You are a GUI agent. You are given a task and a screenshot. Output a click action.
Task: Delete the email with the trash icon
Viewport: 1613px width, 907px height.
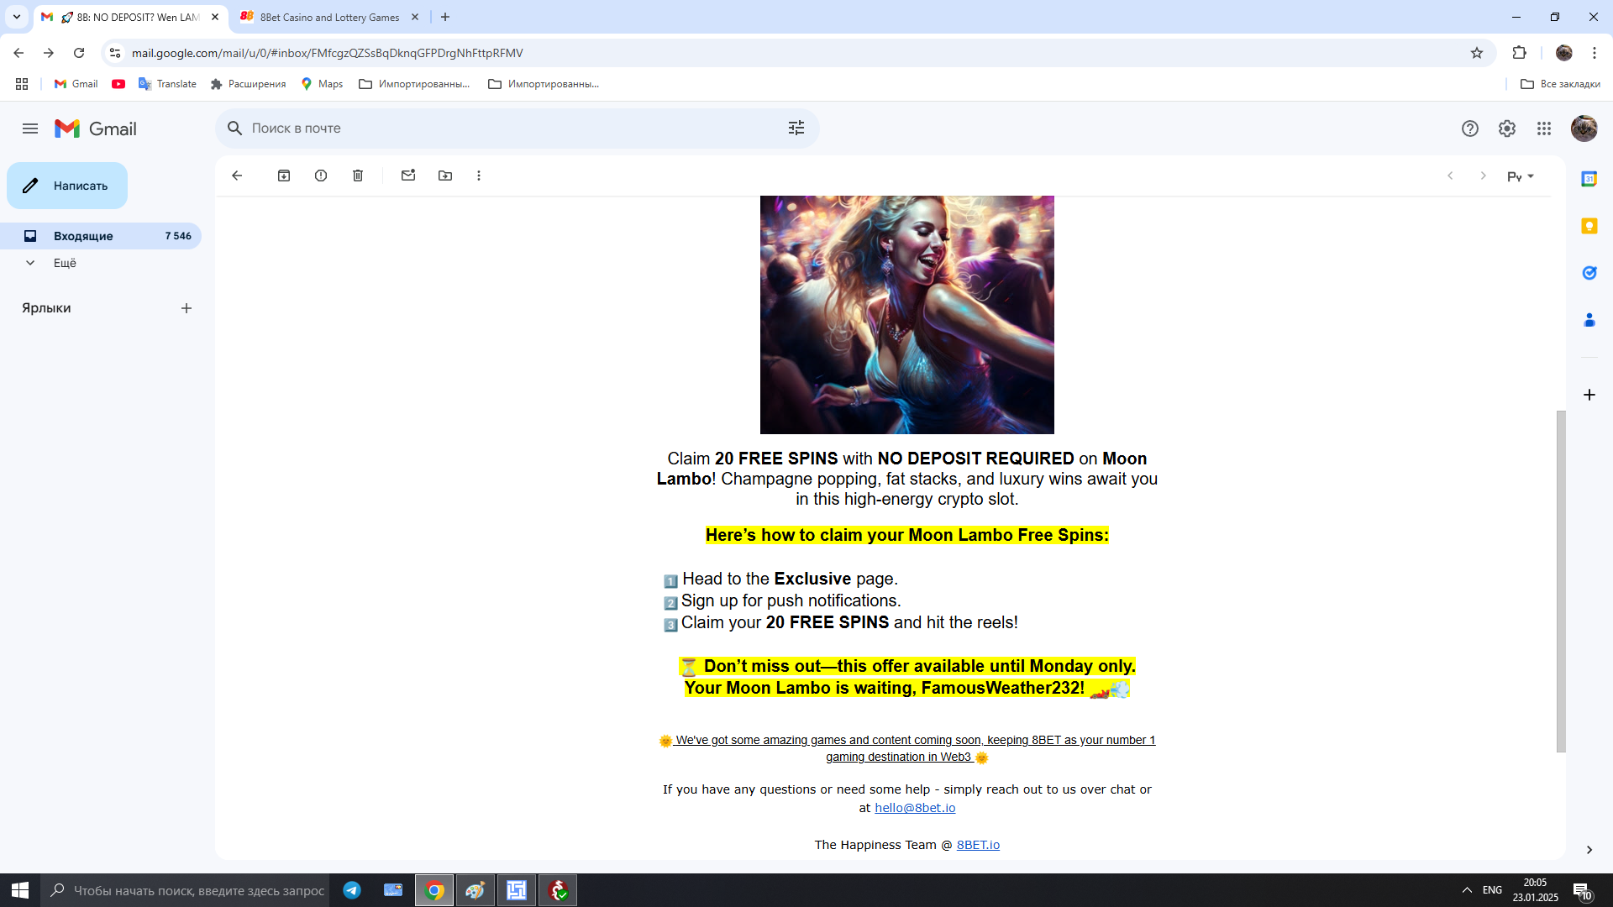tap(358, 176)
